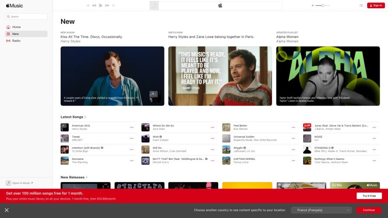388x218 pixels.
Task: Skip to the previous track
Action: (x=94, y=5)
